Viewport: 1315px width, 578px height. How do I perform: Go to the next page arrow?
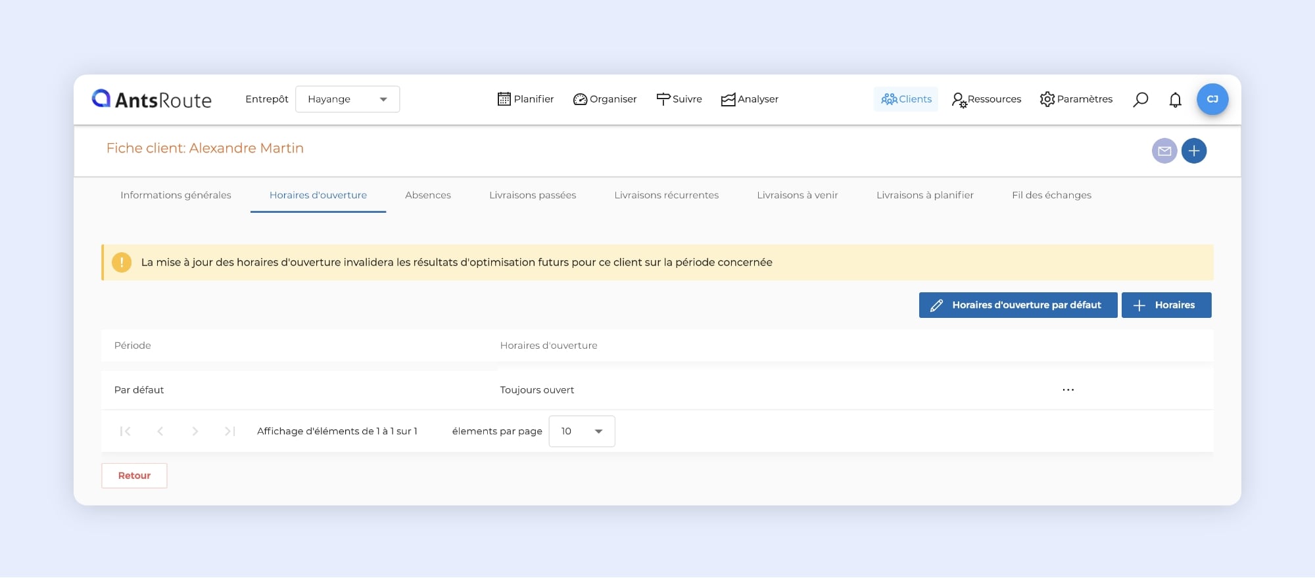pyautogui.click(x=195, y=432)
